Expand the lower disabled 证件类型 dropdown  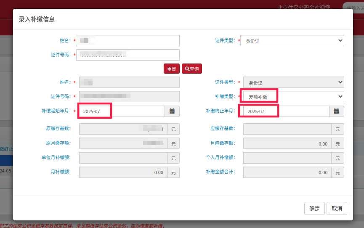pos(292,83)
